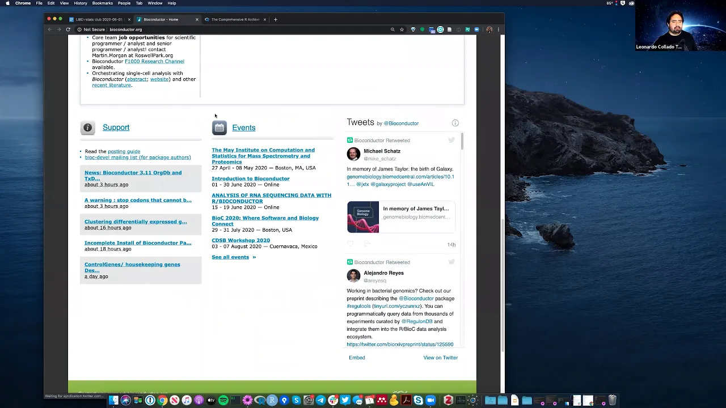Reload the page with the refresh icon
This screenshot has height=408, width=726.
pos(68,29)
